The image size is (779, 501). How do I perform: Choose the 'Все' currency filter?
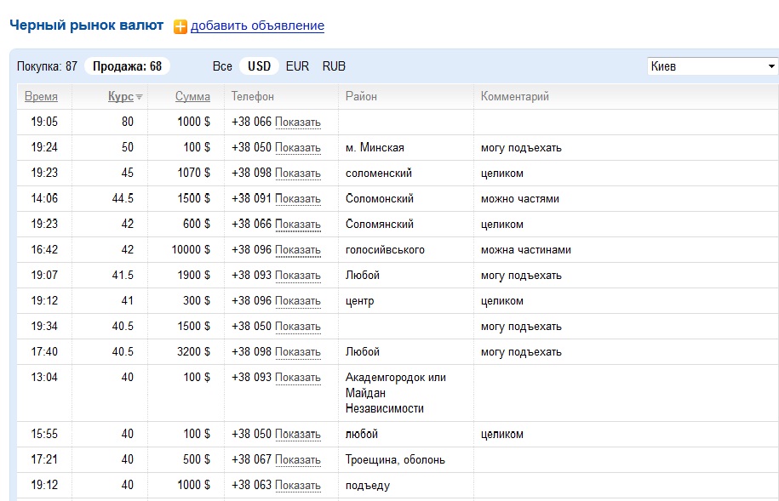click(222, 66)
